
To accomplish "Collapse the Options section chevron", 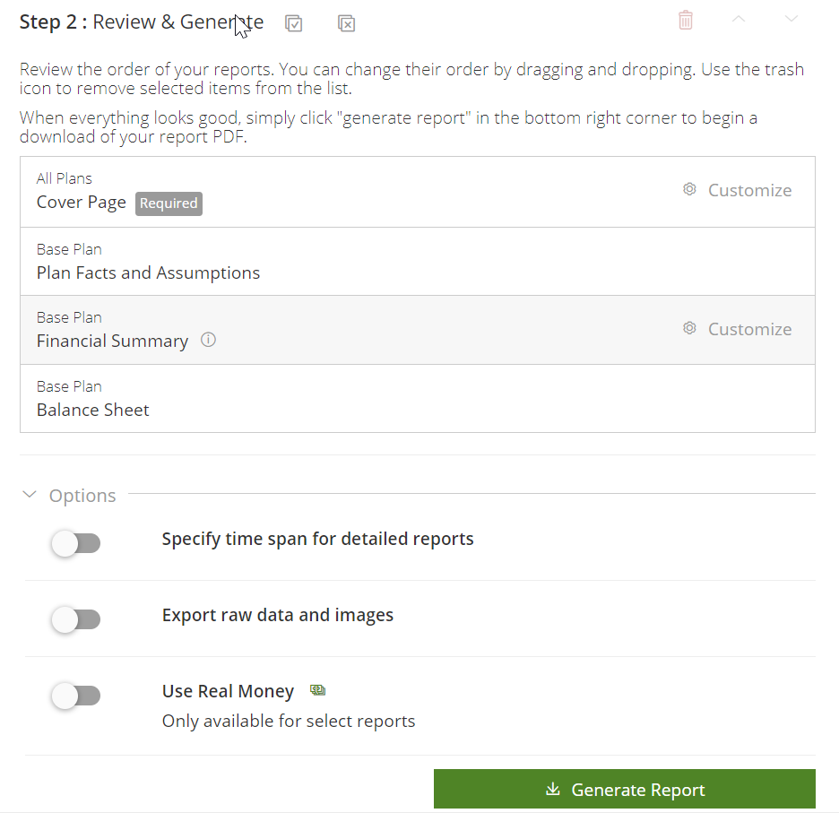I will click(x=29, y=494).
